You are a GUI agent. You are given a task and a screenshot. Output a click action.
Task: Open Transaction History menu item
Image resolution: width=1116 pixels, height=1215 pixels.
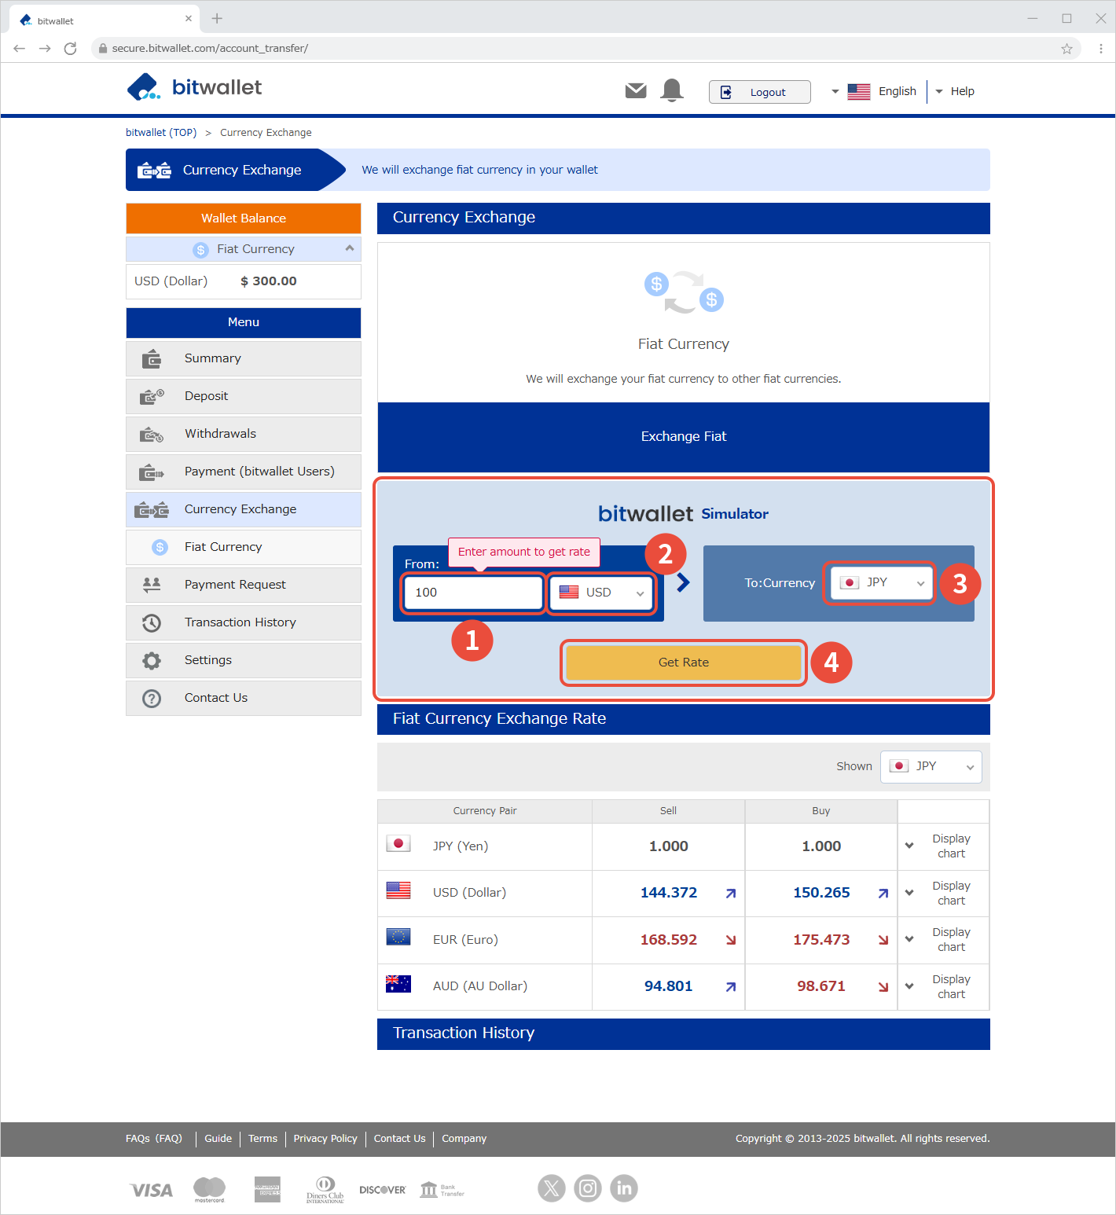244,622
